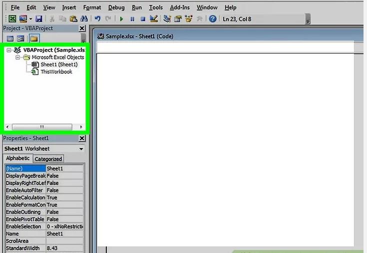Image resolution: width=367 pixels, height=253 pixels.
Task: Open Project Explorer from the toolbar icon
Action: 167,19
